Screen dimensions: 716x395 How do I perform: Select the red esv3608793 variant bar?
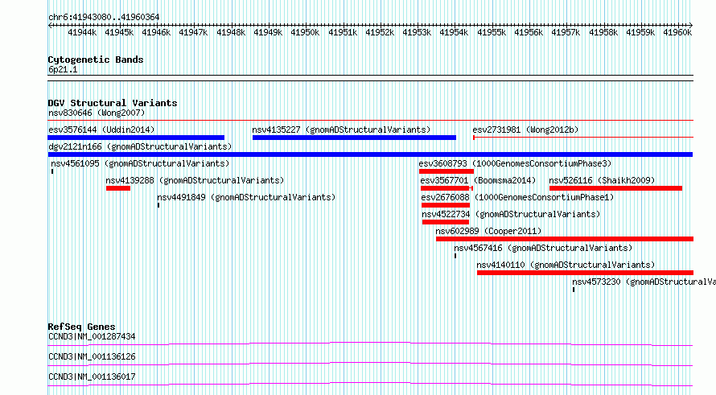[446, 171]
